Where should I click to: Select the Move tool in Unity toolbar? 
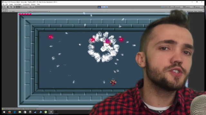click(8, 7)
